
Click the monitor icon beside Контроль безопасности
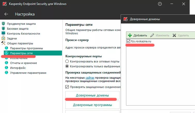(3, 33)
